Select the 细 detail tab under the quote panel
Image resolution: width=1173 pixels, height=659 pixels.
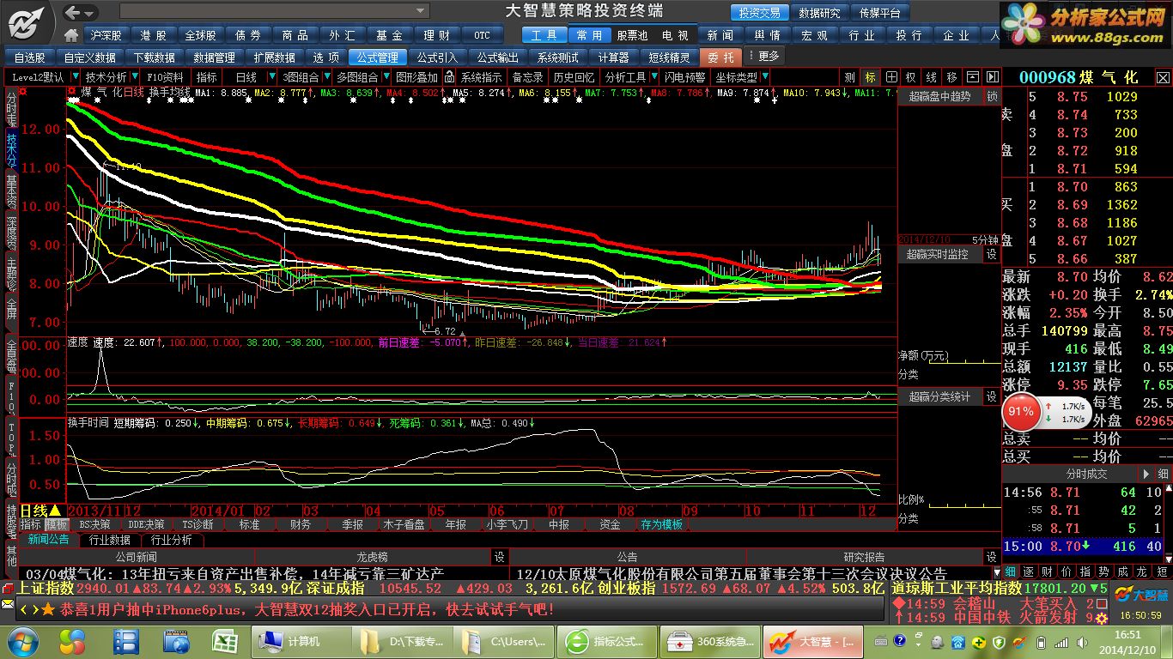(x=1012, y=571)
